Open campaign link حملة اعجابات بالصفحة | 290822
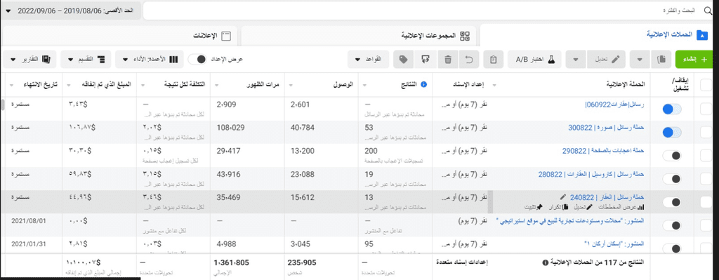The image size is (719, 280). (603, 151)
